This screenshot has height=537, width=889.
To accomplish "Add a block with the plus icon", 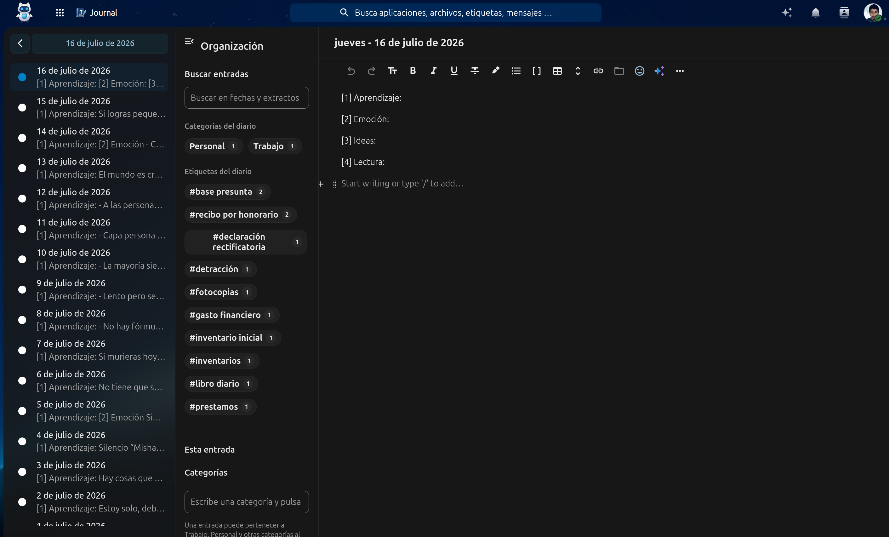I will click(x=321, y=184).
